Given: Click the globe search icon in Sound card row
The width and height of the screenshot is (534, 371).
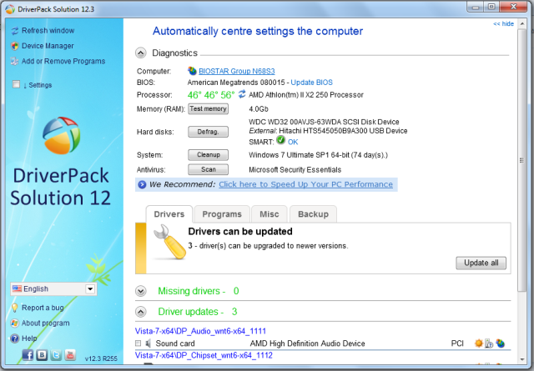Looking at the screenshot, I should [500, 343].
